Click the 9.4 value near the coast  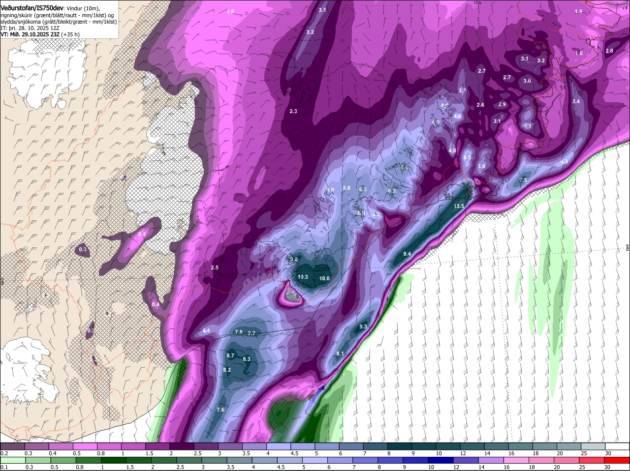coord(407,254)
